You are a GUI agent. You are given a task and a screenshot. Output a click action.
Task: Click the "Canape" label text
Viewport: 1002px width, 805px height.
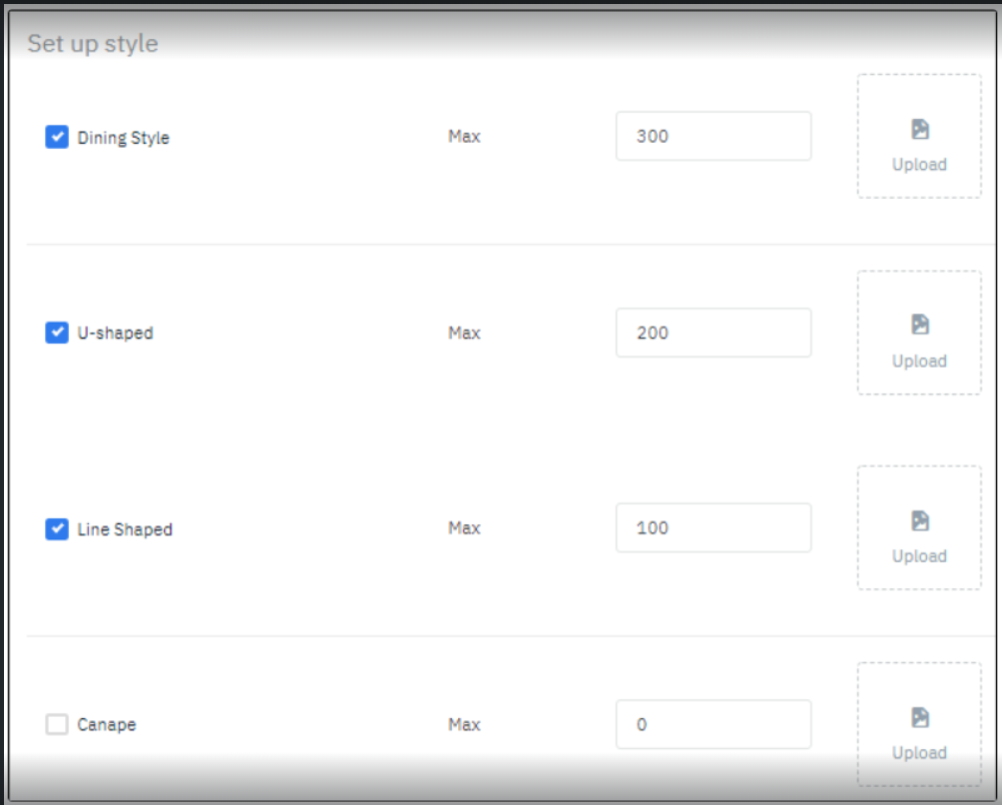pos(107,725)
